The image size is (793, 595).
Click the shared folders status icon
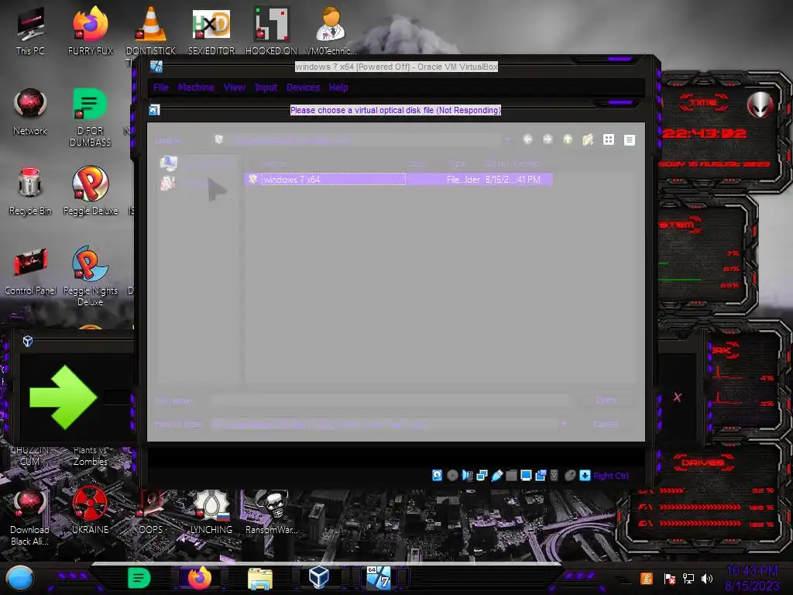point(511,476)
